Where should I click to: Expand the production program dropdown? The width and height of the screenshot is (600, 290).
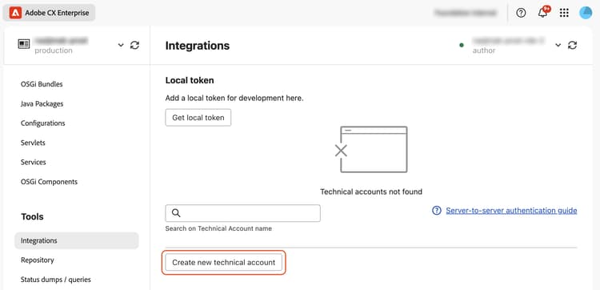(121, 45)
